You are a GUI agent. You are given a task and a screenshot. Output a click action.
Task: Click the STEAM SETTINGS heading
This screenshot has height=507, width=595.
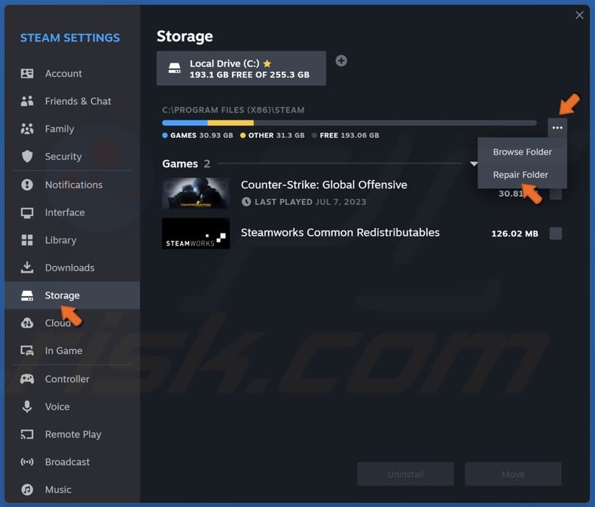(70, 38)
